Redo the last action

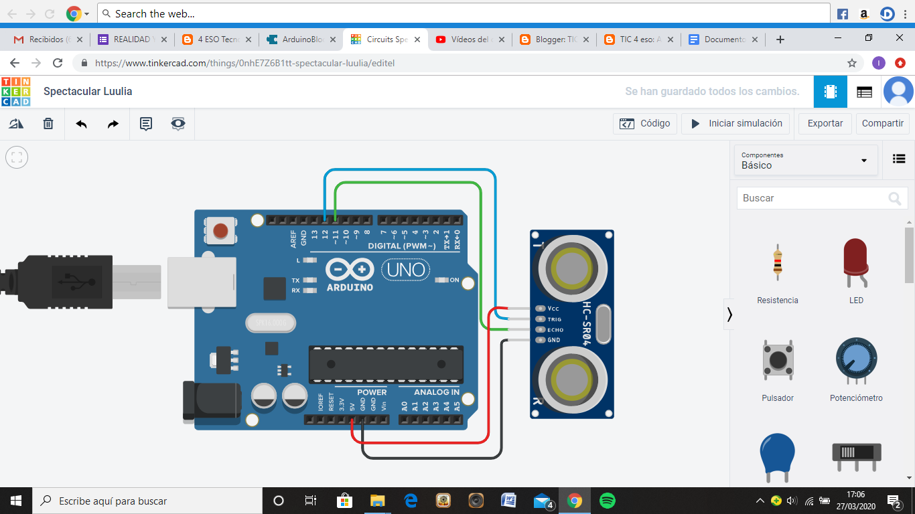click(113, 124)
